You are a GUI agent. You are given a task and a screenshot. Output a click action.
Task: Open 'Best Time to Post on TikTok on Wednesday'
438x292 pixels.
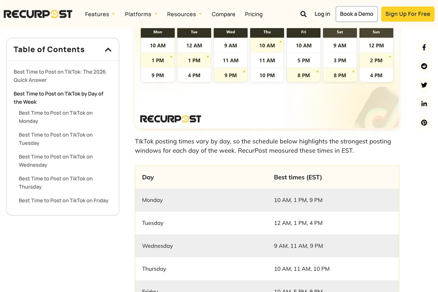(56, 161)
